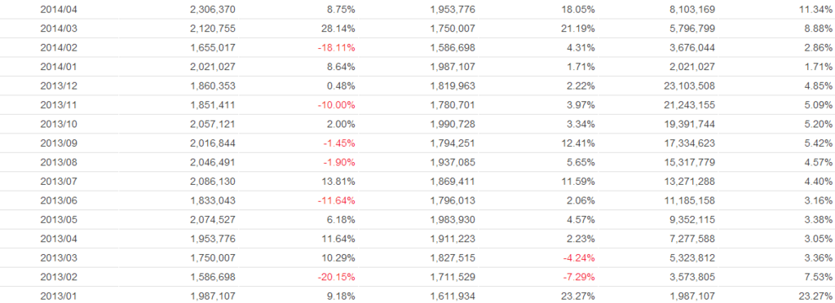This screenshot has width=835, height=303.
Task: Select the 2013/01 date label
Action: coord(59,296)
